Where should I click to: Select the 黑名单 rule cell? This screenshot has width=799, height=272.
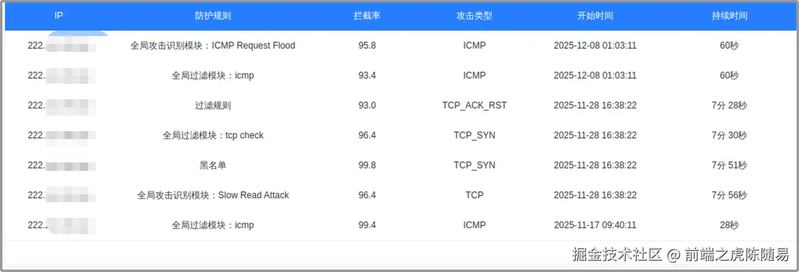(x=213, y=165)
